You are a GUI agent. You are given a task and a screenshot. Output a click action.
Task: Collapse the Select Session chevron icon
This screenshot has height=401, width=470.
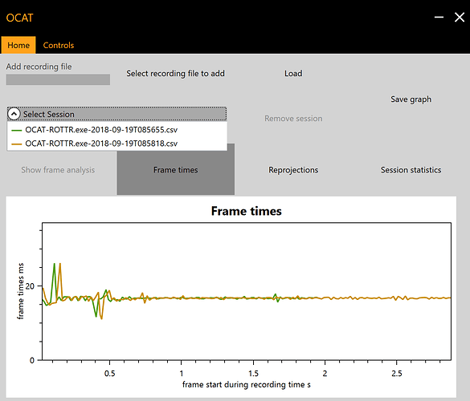(14, 114)
